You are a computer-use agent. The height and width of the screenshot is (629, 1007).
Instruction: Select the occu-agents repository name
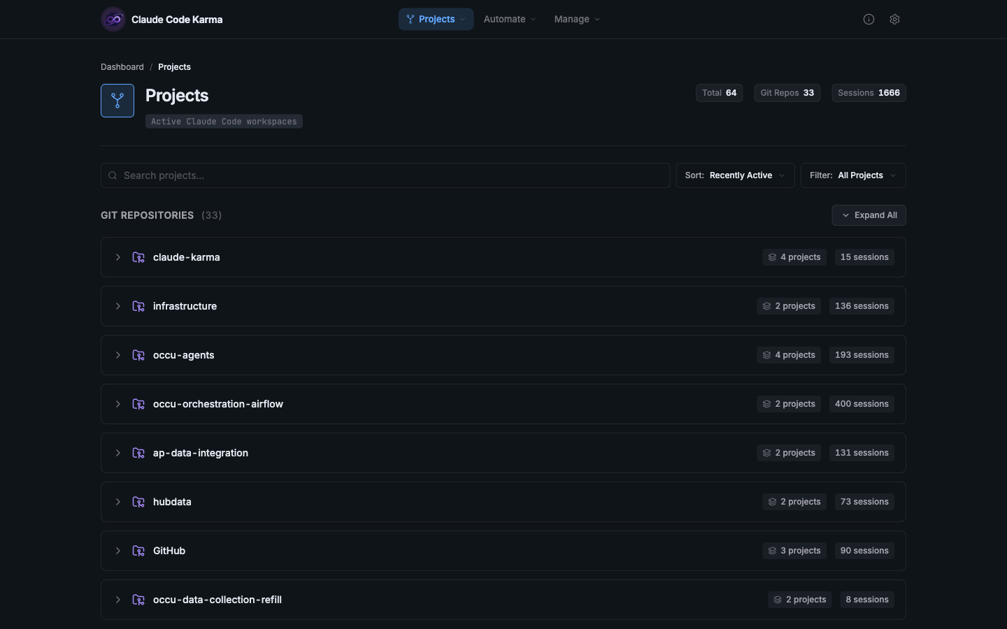[x=184, y=355]
